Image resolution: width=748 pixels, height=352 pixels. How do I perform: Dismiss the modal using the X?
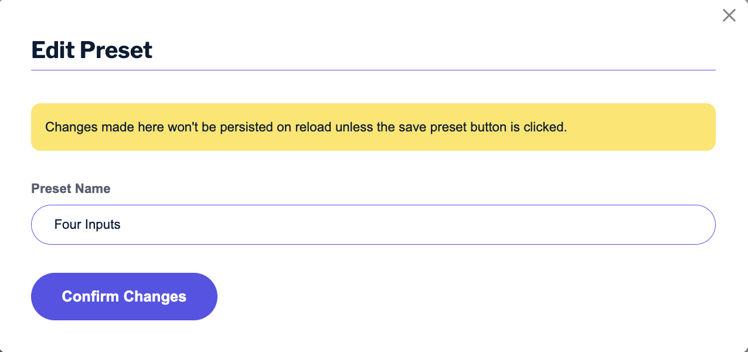(x=729, y=16)
